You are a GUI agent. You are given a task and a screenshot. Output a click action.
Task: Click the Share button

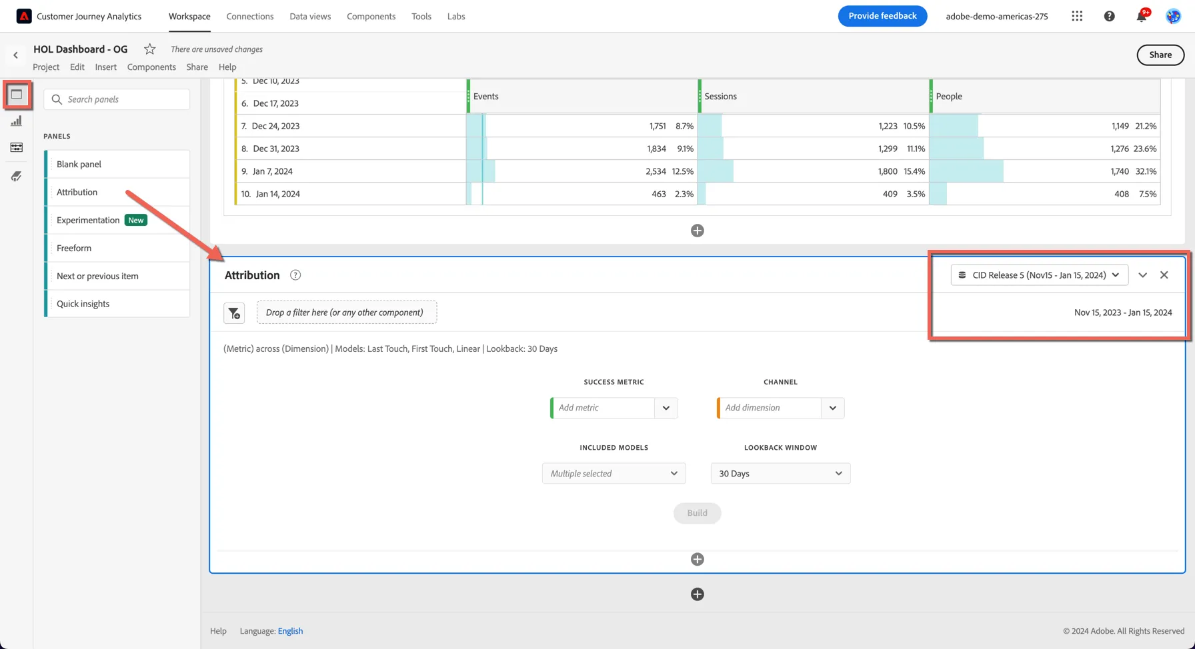pos(1160,55)
